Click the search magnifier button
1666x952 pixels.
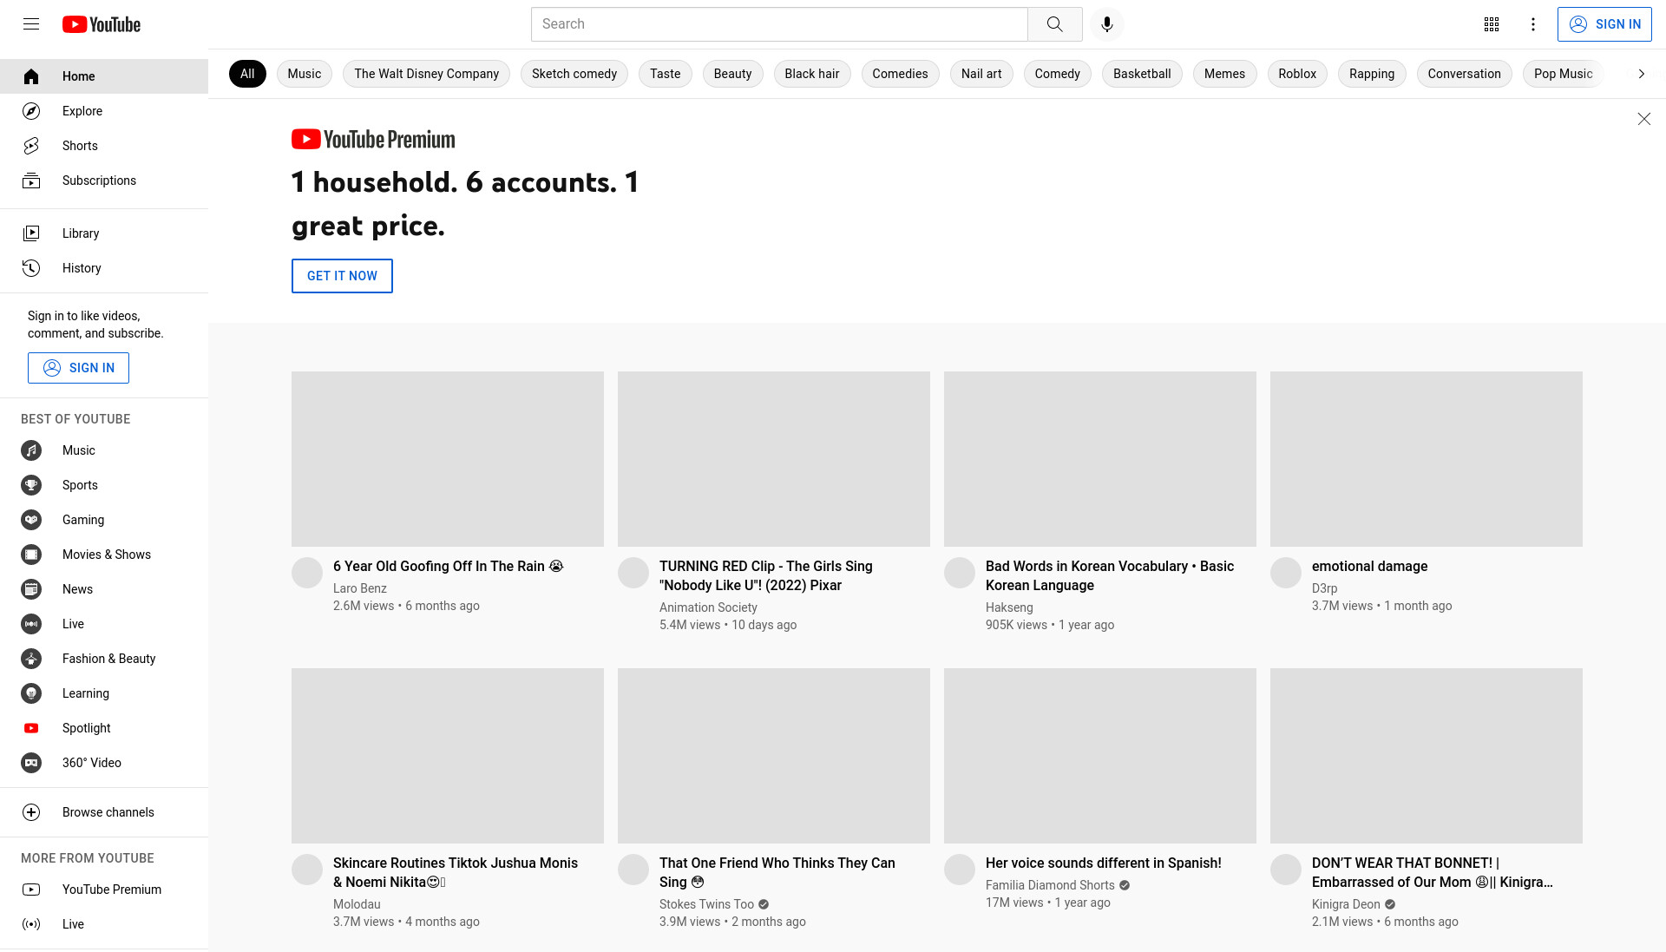pyautogui.click(x=1054, y=24)
